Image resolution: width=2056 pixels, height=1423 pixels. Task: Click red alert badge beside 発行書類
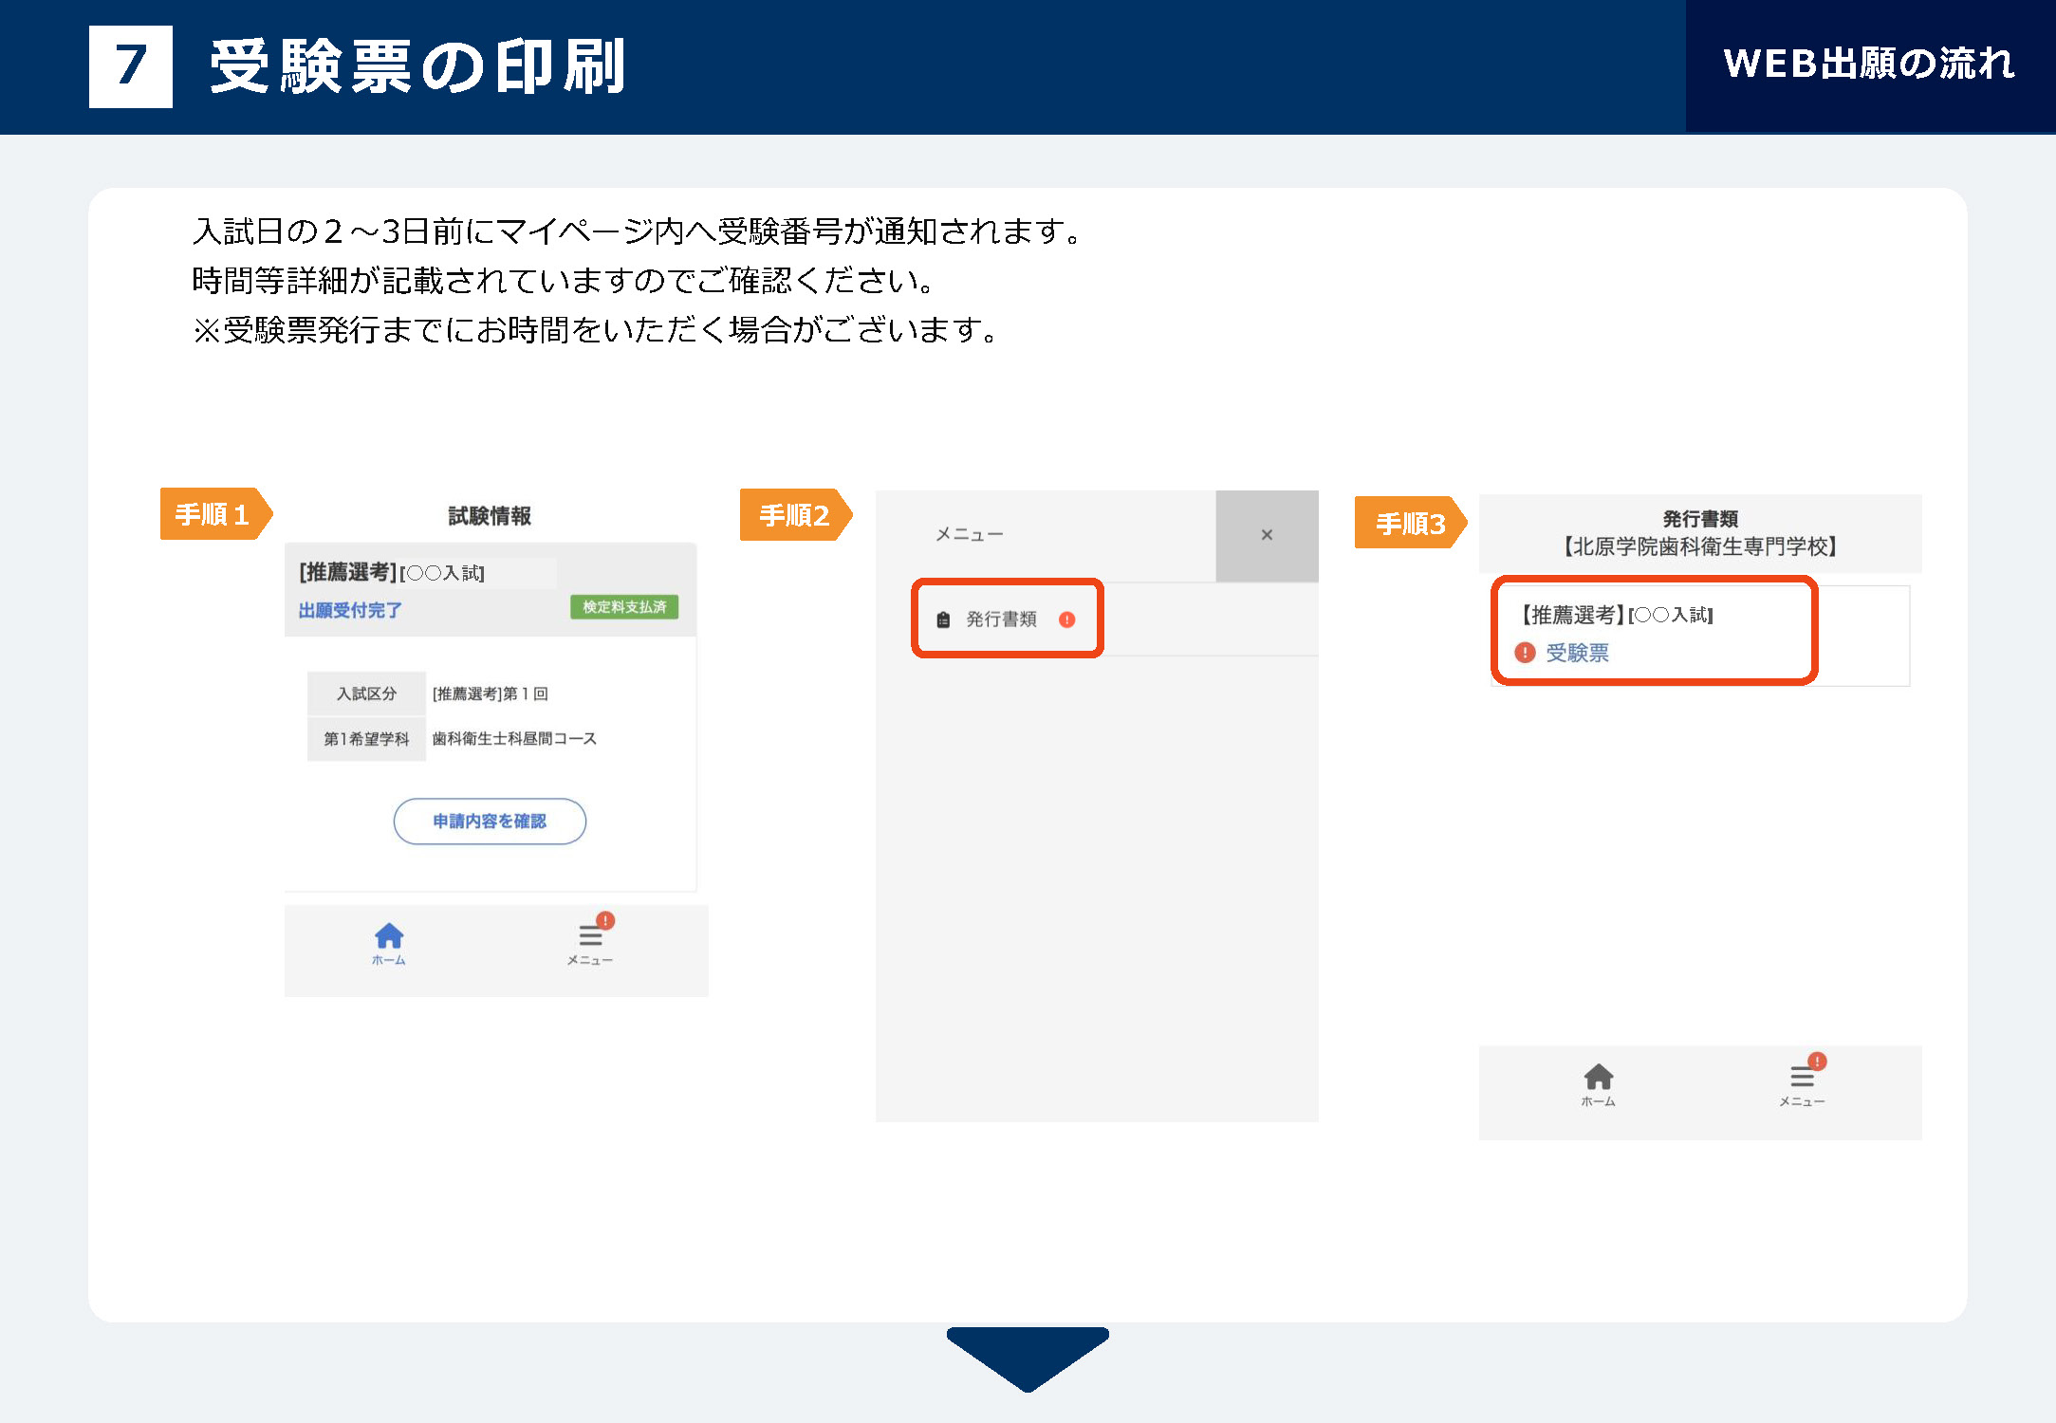point(1067,619)
